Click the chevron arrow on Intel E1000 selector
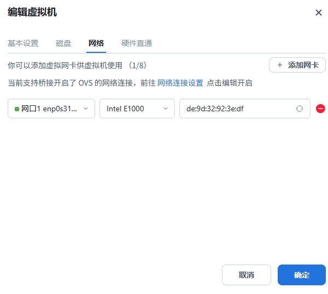Screen dimensions: 328x294 pyautogui.click(x=166, y=109)
